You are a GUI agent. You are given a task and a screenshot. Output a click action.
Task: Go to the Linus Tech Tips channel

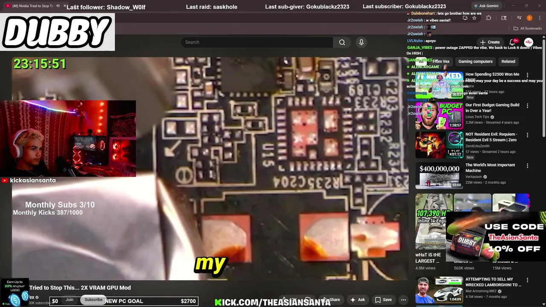pyautogui.click(x=477, y=117)
